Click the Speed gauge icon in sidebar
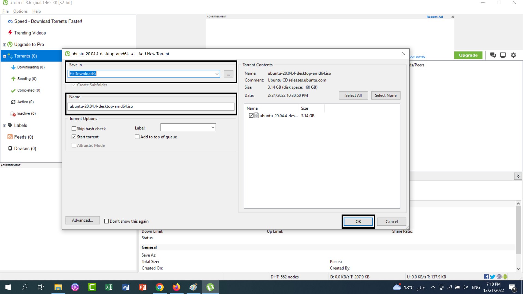Viewport: 523px width, 294px height. pyautogui.click(x=10, y=21)
